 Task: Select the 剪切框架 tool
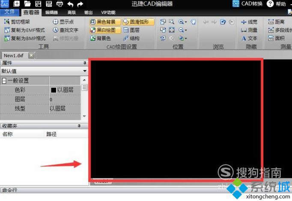click(x=17, y=22)
